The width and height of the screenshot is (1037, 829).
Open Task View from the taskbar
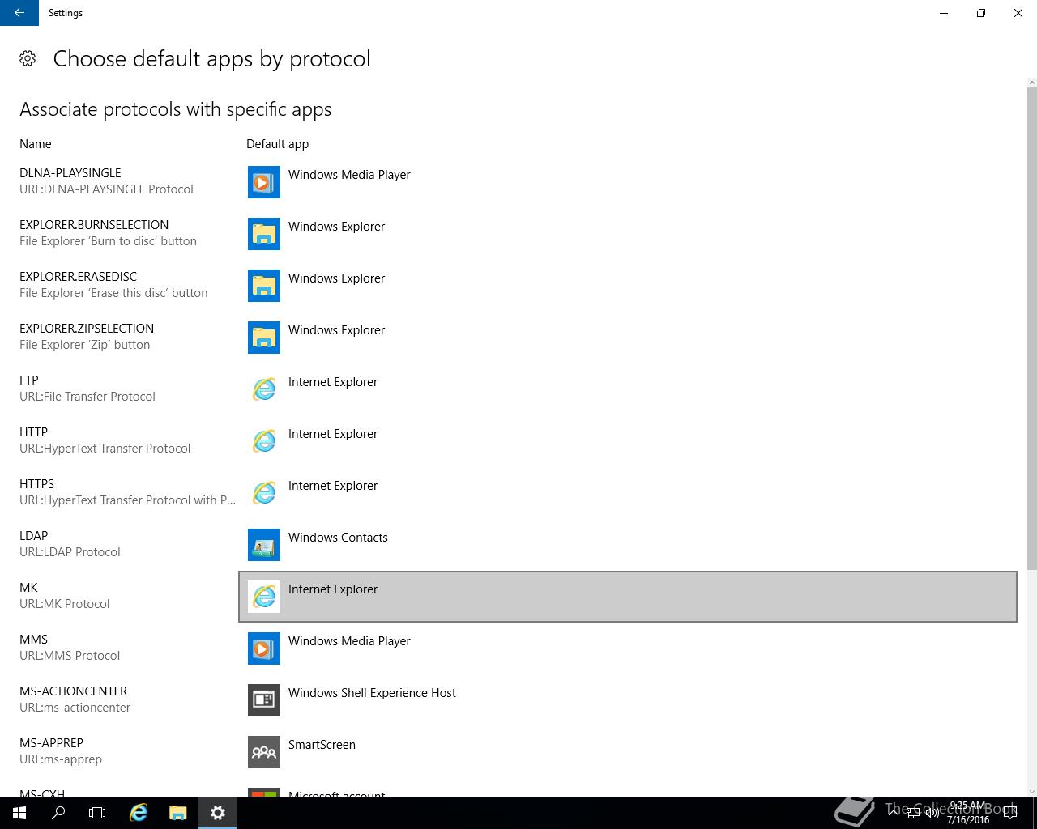97,813
